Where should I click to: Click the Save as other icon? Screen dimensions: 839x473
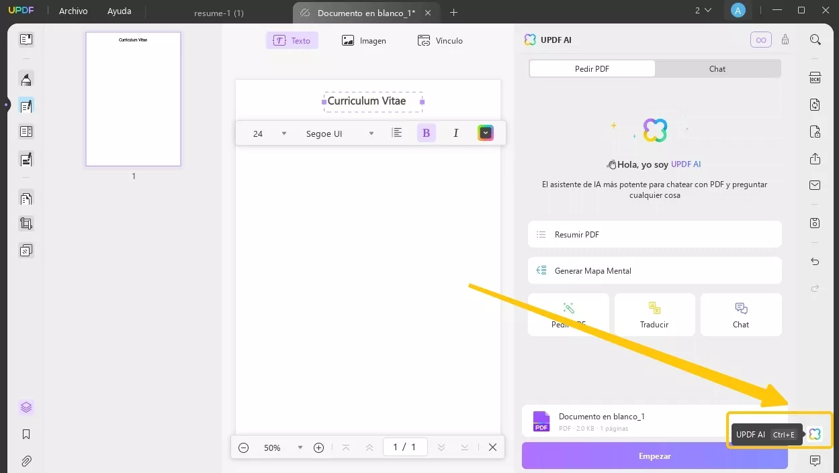(815, 223)
